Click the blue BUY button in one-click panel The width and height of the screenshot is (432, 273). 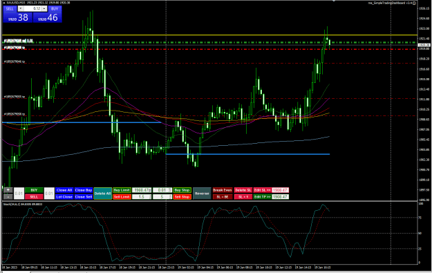[55, 9]
